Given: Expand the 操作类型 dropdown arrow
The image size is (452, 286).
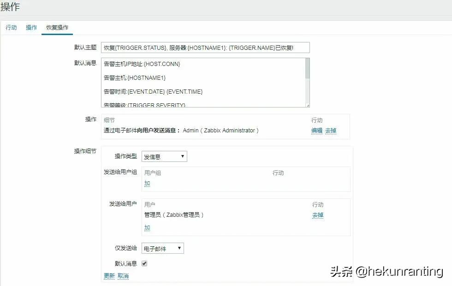Looking at the screenshot, I should (x=184, y=156).
